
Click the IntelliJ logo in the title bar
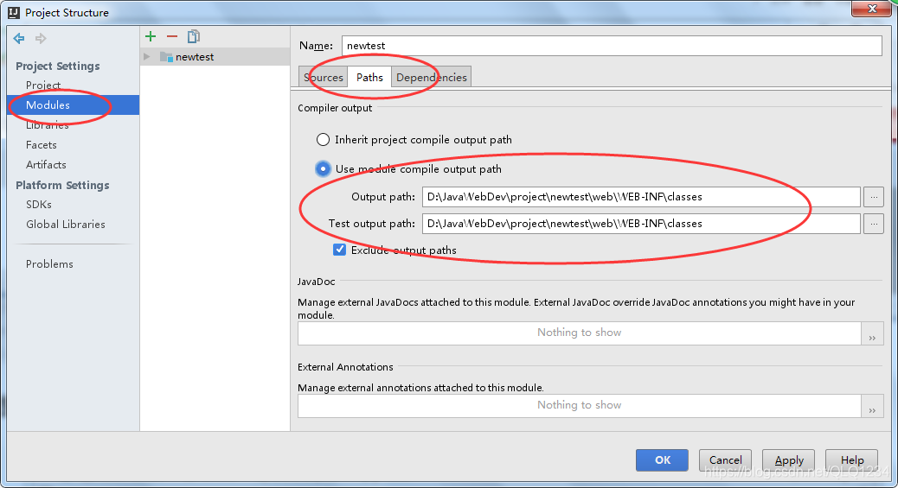(x=13, y=12)
